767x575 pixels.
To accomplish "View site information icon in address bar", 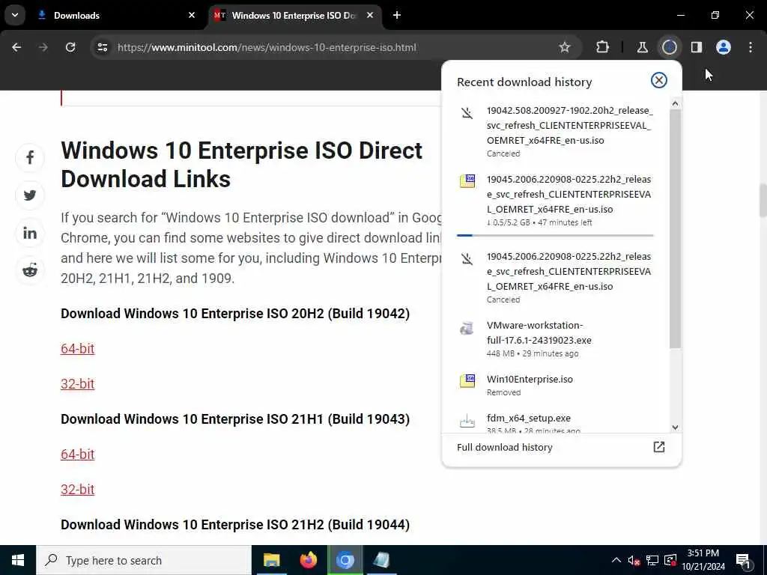I will pos(102,47).
